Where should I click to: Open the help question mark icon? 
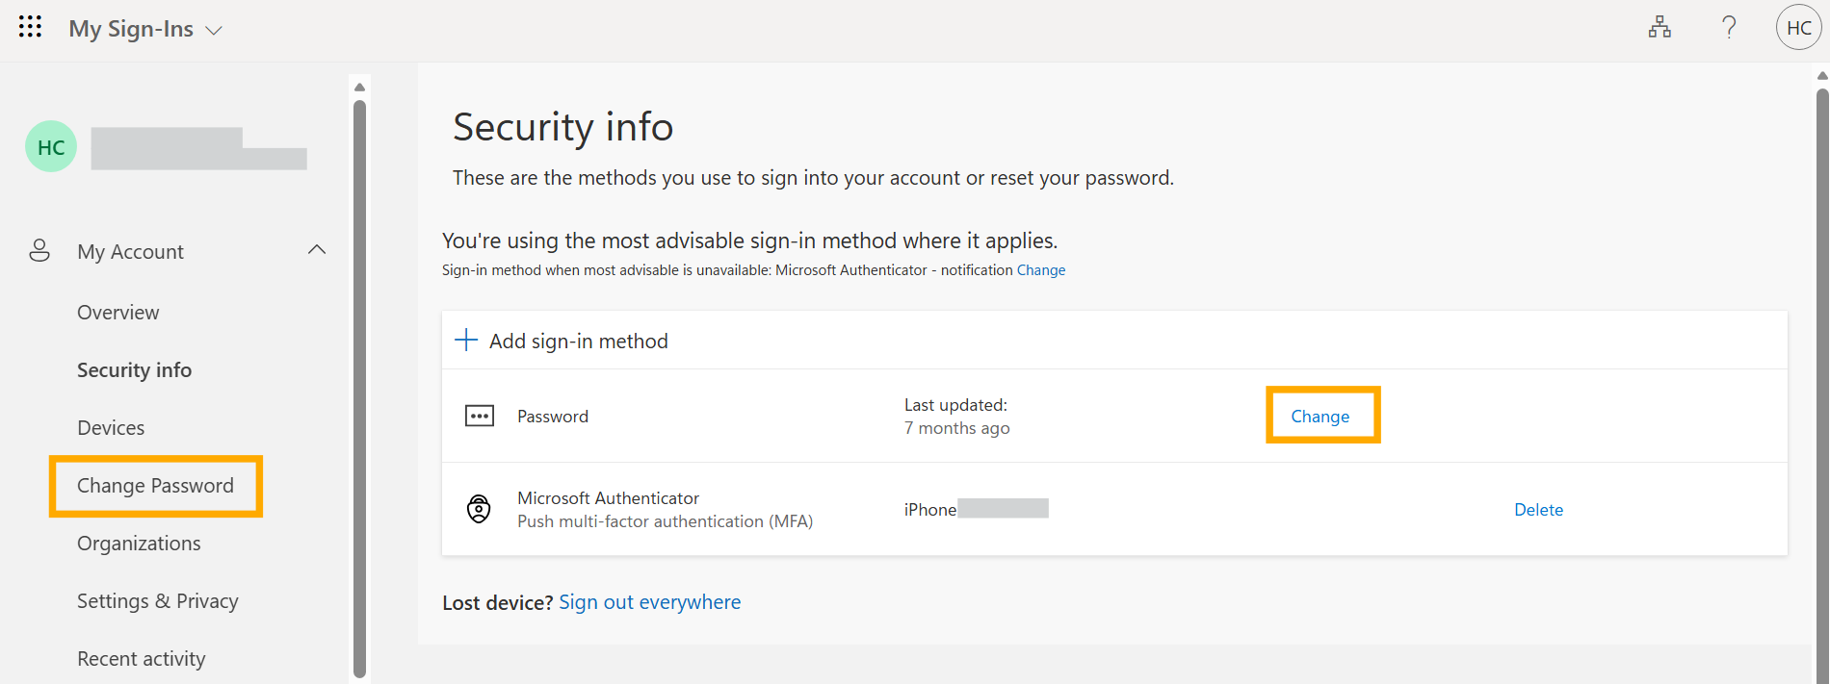coord(1729,28)
